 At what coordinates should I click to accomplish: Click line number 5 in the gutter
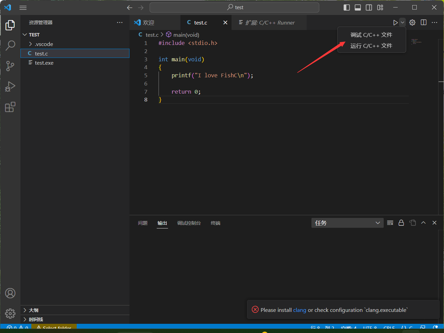146,75
